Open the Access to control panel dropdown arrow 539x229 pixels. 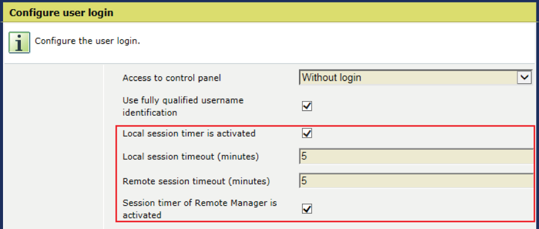click(x=524, y=78)
